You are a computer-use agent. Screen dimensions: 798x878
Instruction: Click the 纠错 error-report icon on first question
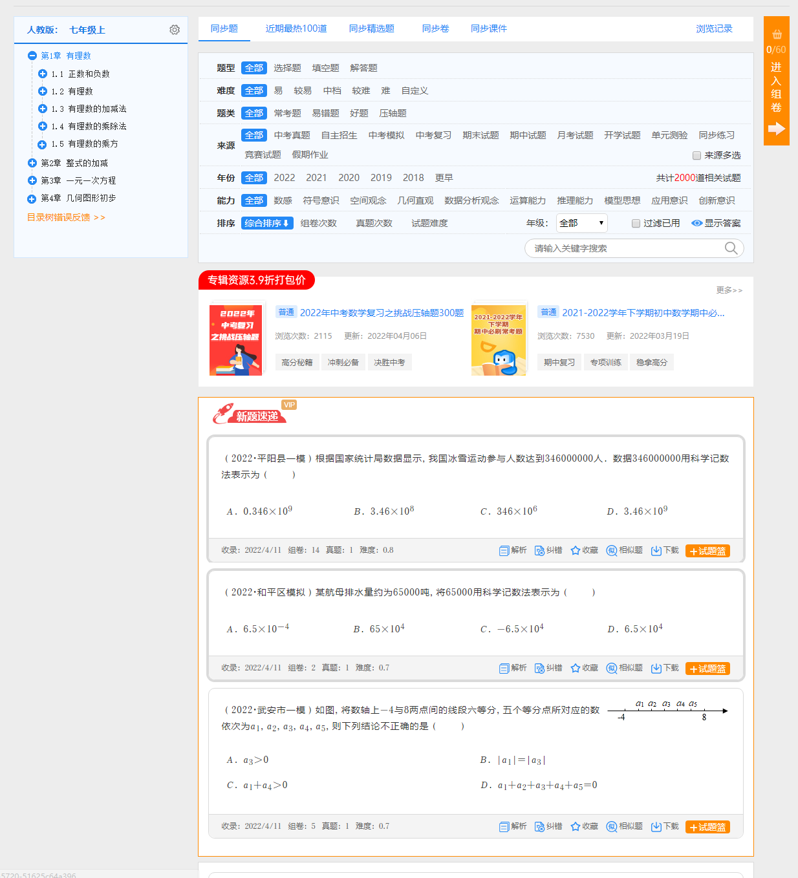tap(548, 550)
